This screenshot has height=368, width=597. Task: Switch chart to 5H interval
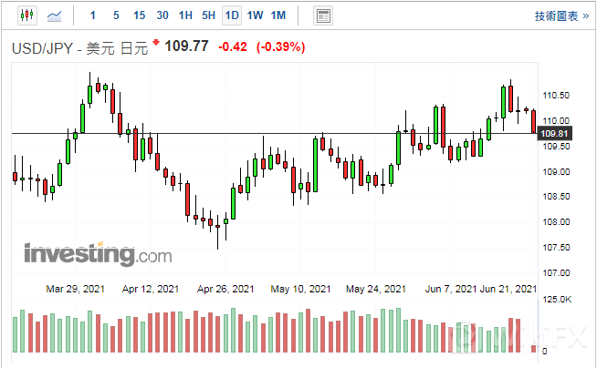pos(208,15)
